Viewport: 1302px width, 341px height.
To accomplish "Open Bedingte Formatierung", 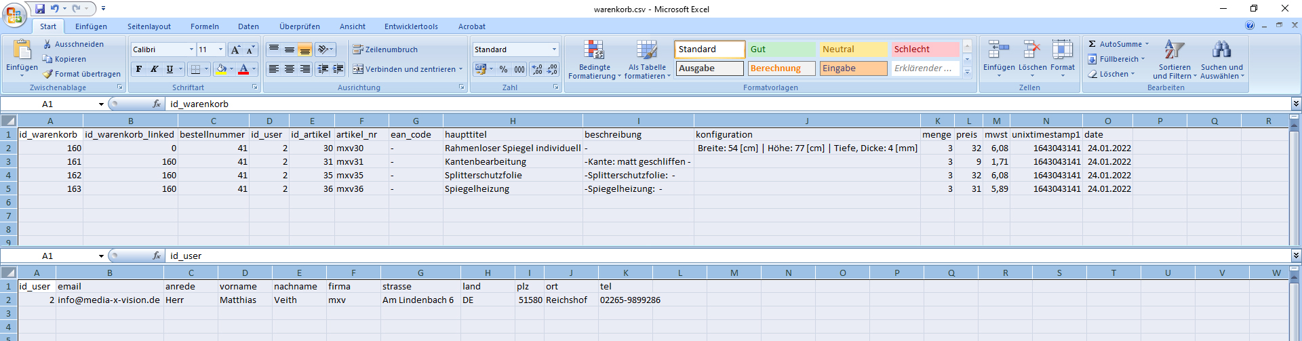I will [x=595, y=59].
